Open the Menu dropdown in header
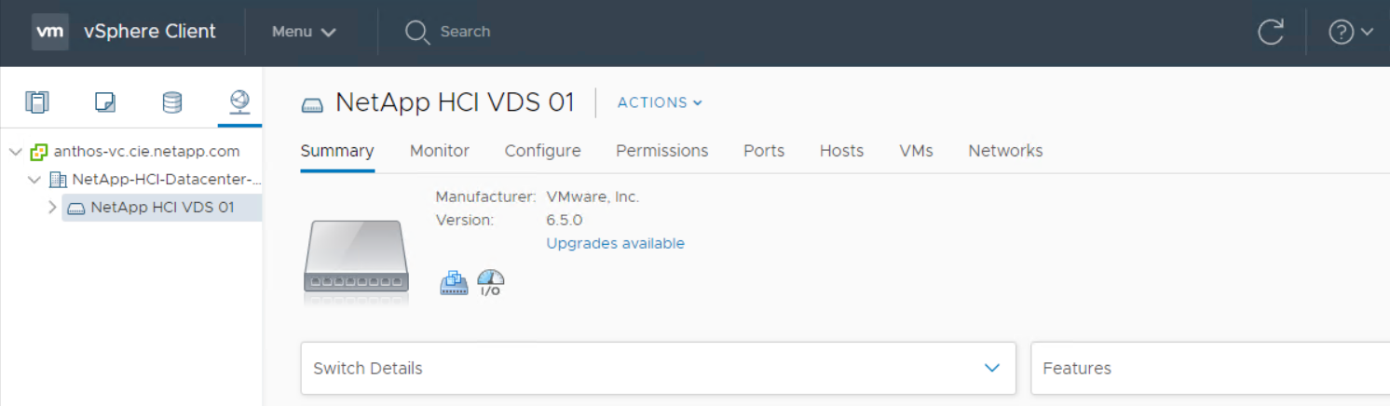This screenshot has height=406, width=1390. tap(304, 32)
